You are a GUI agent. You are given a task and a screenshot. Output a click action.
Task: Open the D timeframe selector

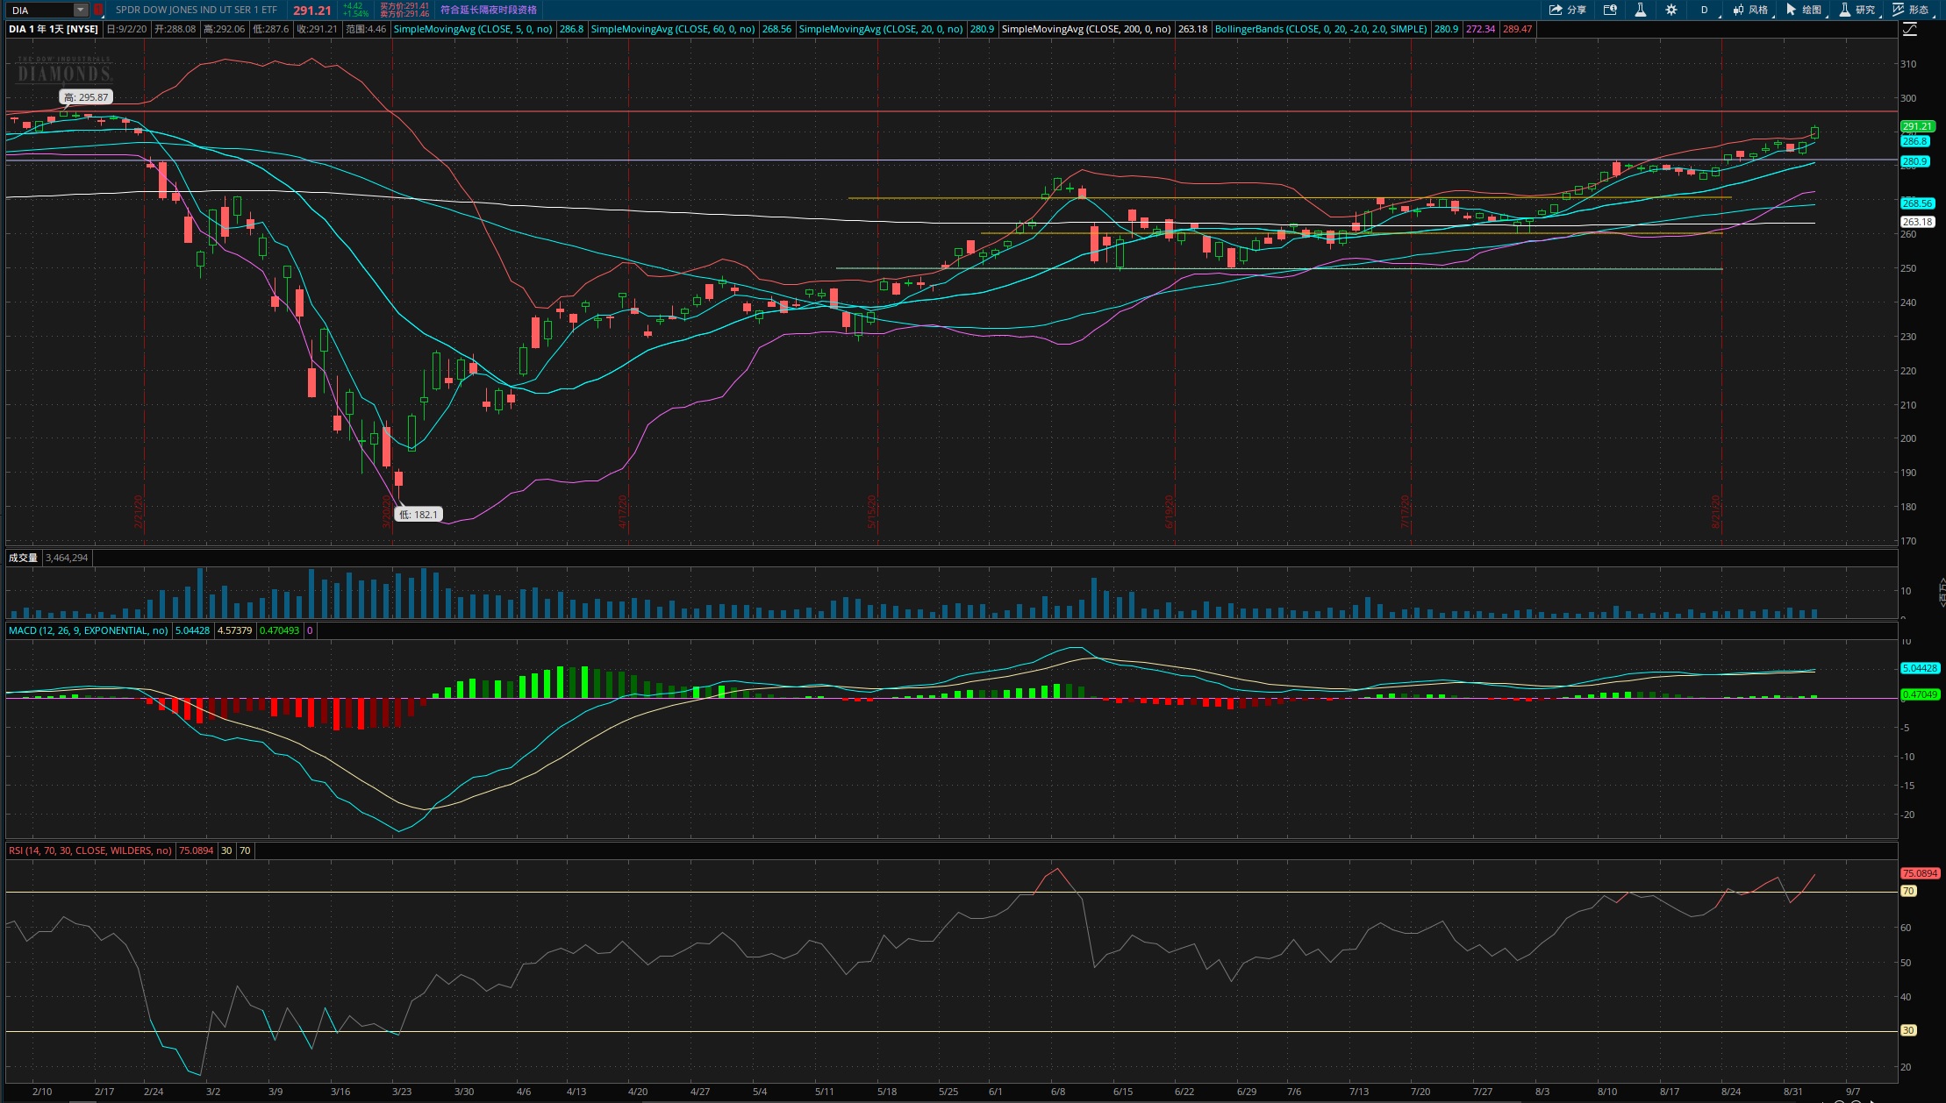(1705, 10)
